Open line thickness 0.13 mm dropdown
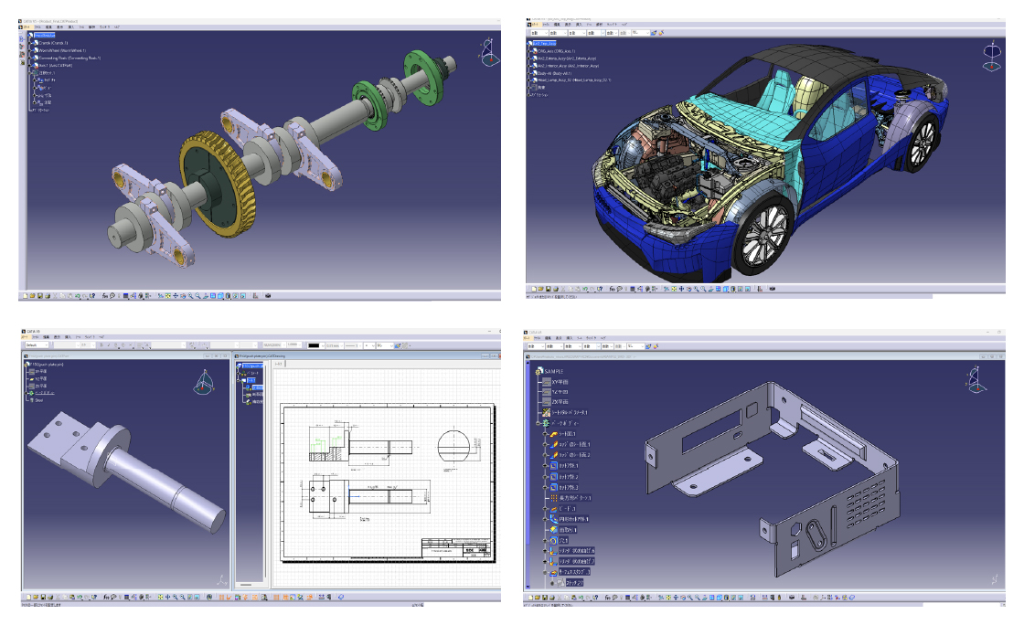This screenshot has height=625, width=1024. pyautogui.click(x=335, y=345)
